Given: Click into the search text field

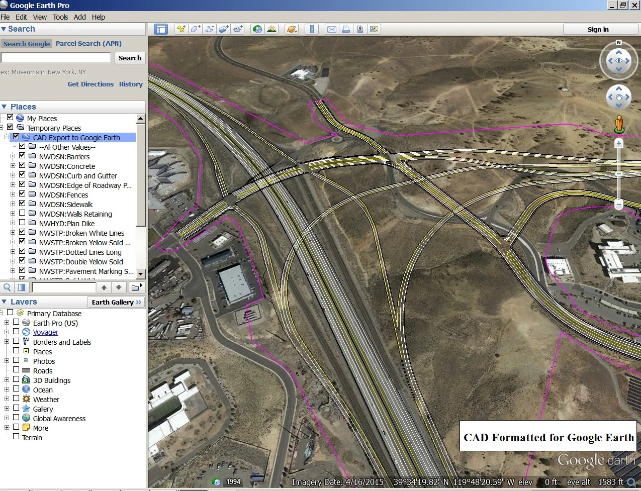Looking at the screenshot, I should tap(56, 58).
